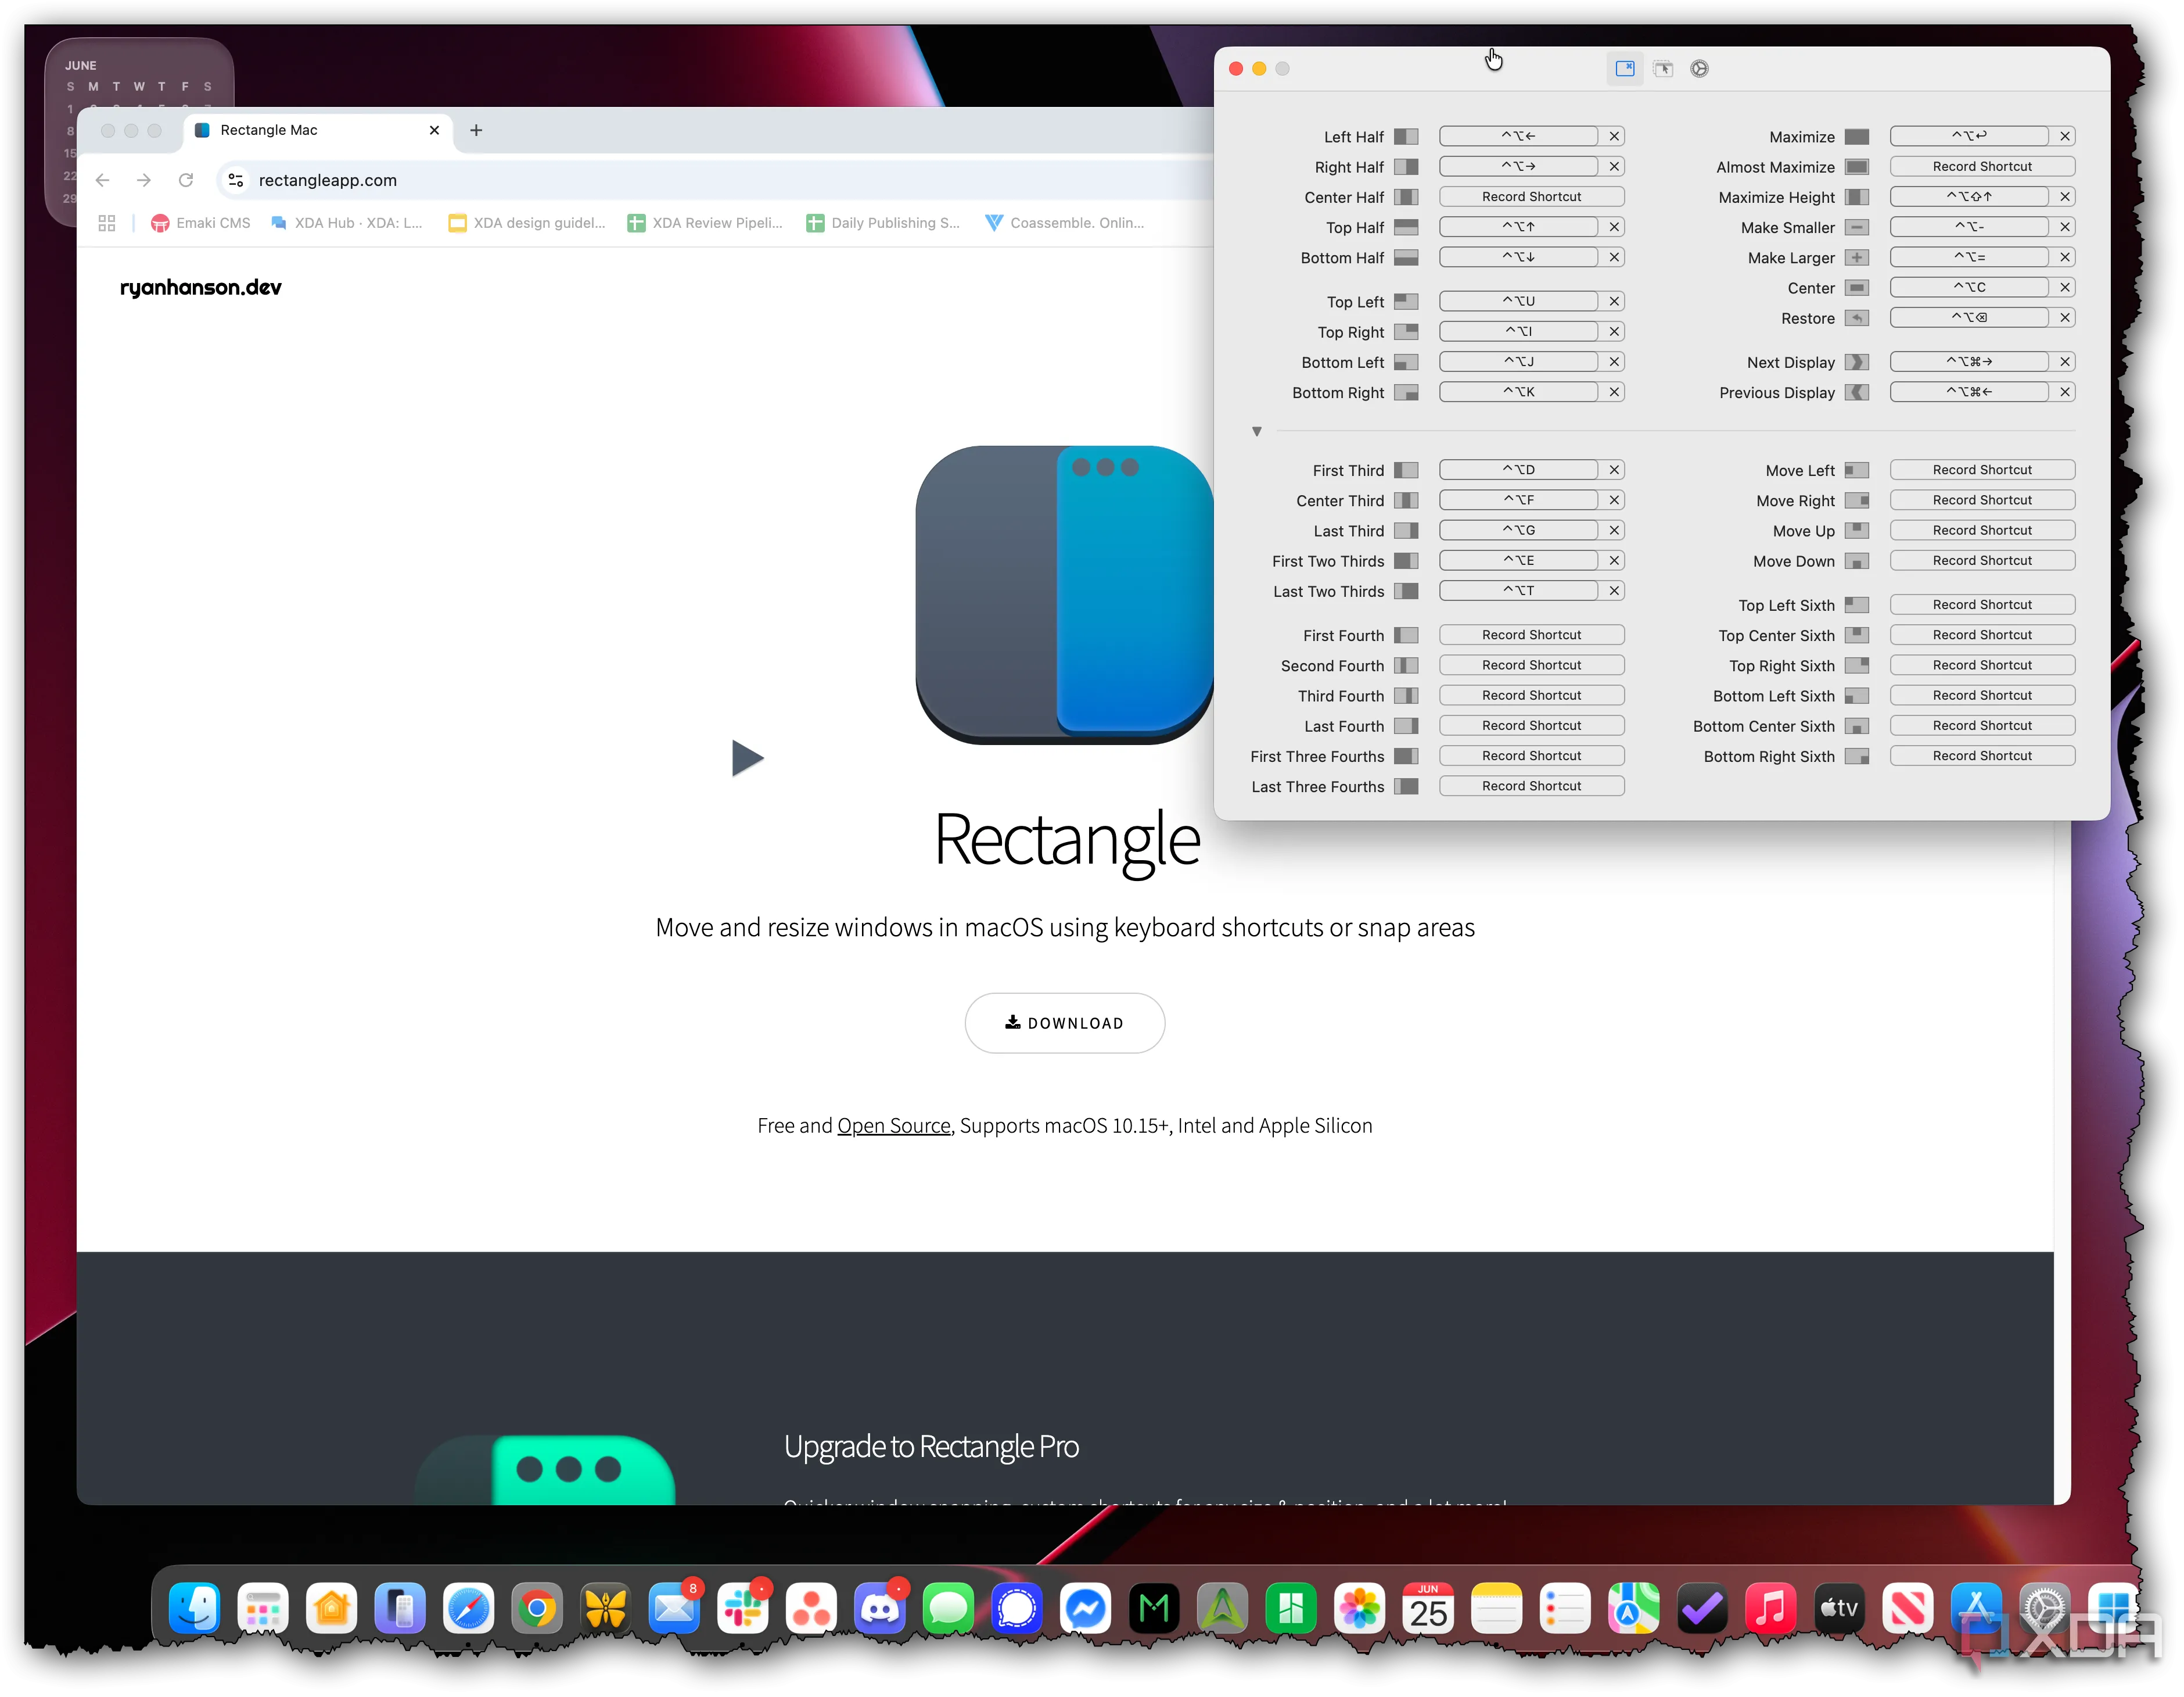This screenshot has height=1697, width=2184.
Task: Open Android Studio from the Dock
Action: tap(1222, 1608)
